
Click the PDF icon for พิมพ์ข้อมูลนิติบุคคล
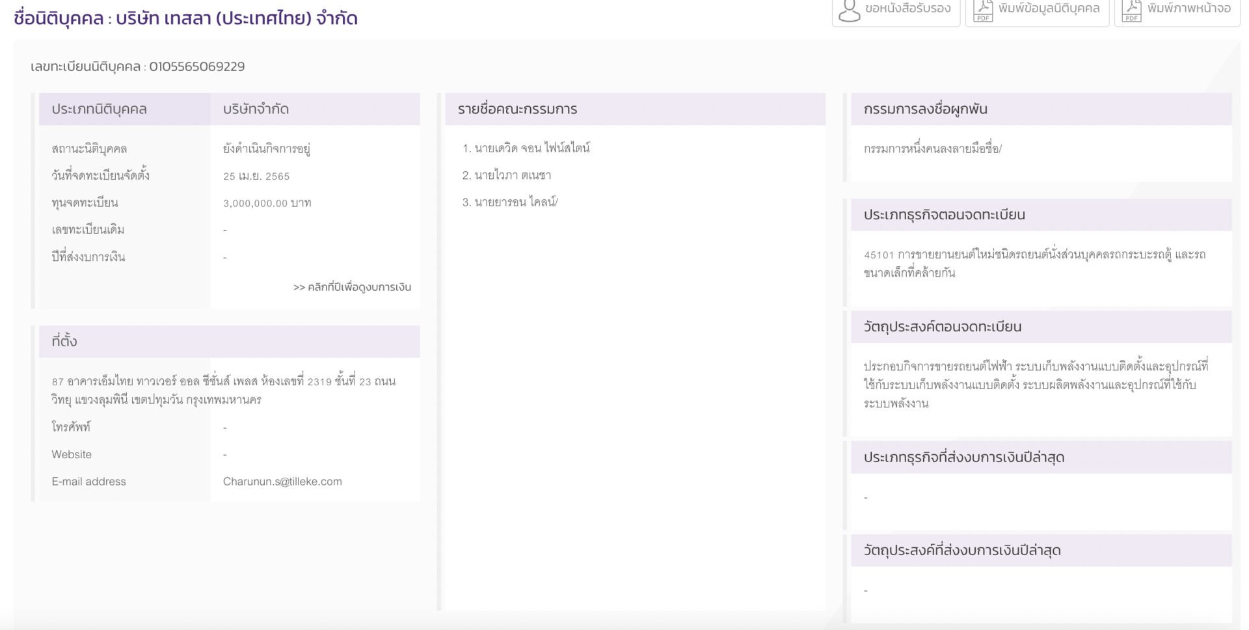tap(982, 10)
